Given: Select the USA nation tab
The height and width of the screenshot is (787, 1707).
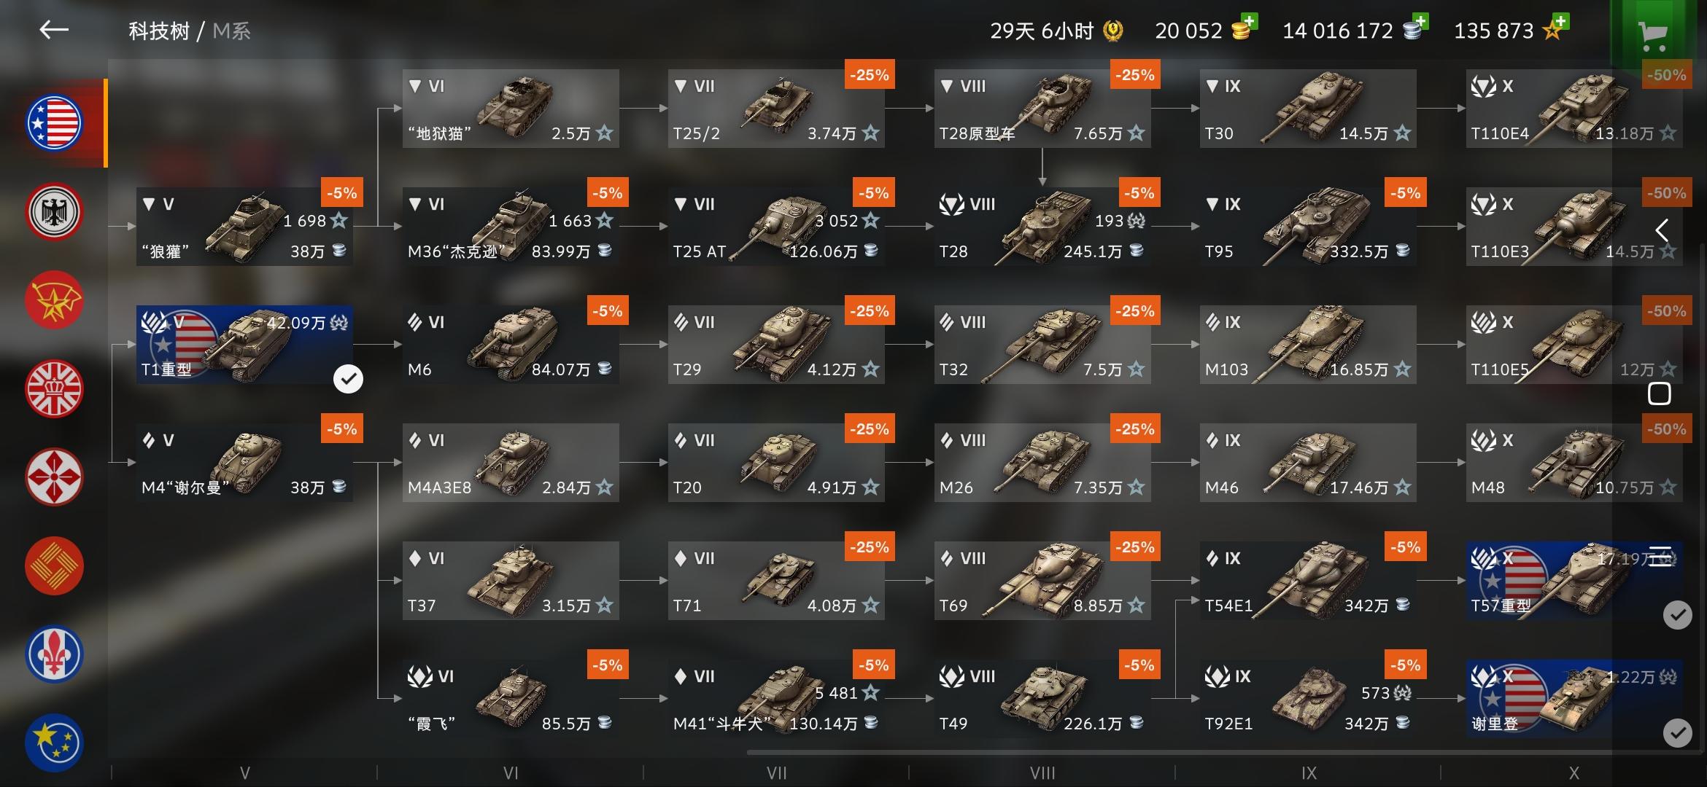Looking at the screenshot, I should 55,123.
